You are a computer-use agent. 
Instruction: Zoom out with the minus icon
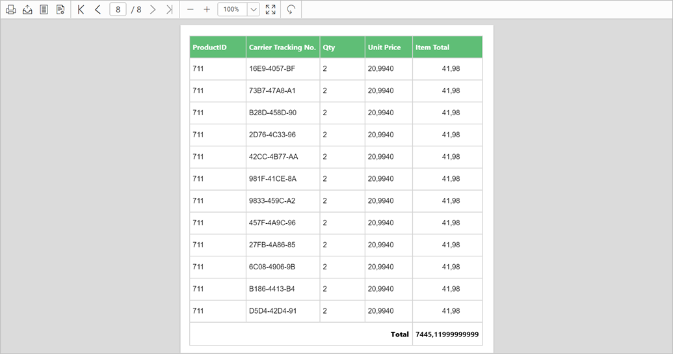coord(191,10)
